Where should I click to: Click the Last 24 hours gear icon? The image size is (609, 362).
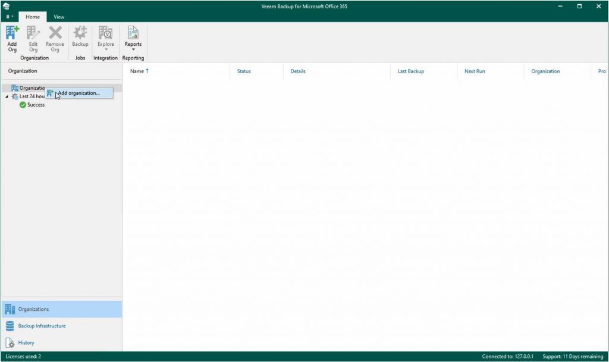[15, 96]
